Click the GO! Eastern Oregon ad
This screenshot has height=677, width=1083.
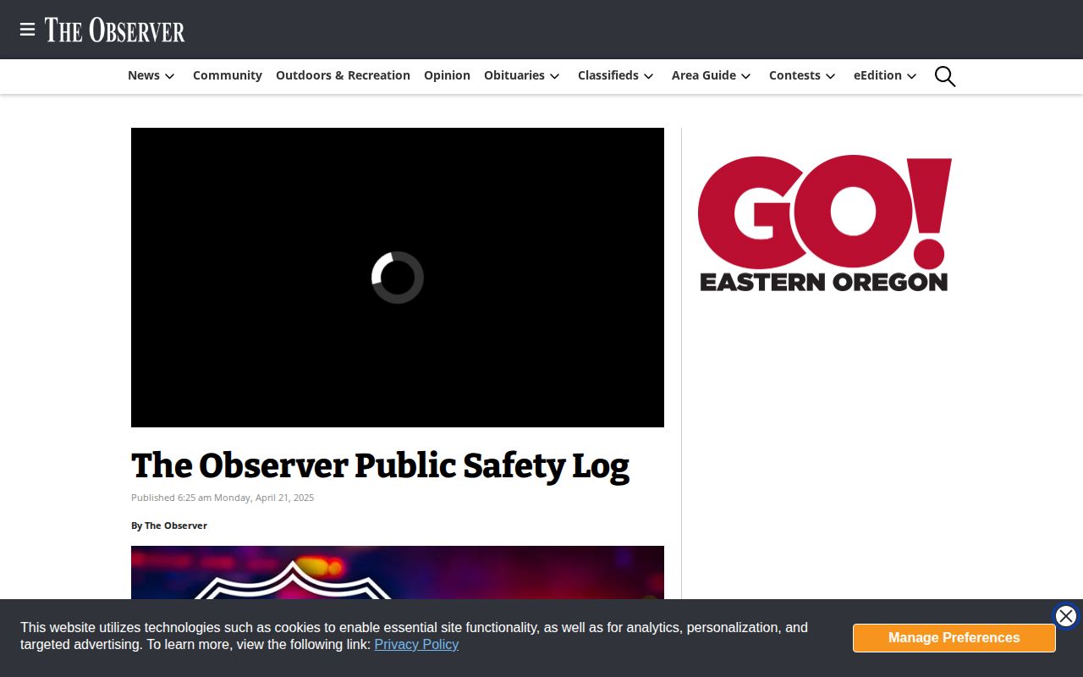825,223
